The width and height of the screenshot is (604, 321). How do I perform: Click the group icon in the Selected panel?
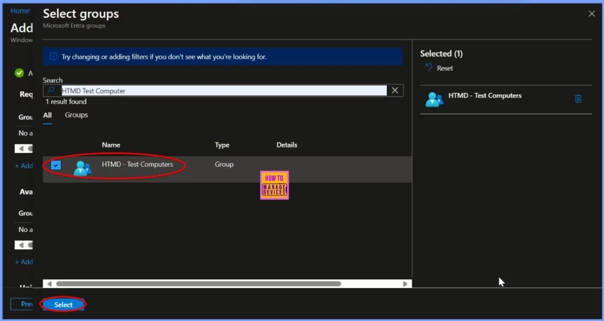click(434, 99)
